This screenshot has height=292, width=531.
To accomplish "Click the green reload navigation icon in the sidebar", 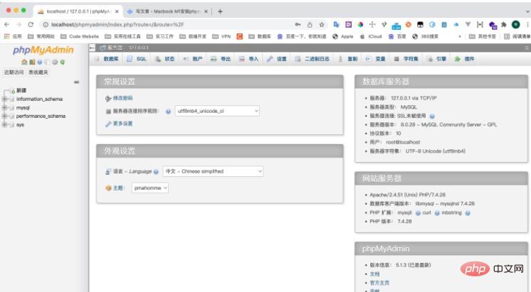I will 63,63.
